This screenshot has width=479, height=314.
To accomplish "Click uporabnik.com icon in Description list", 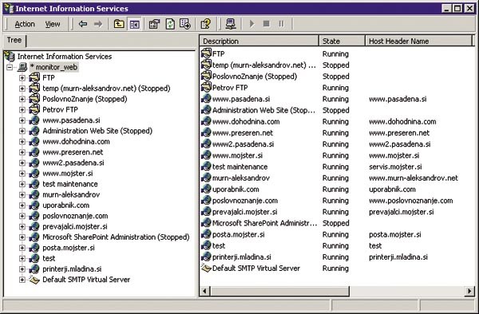I will 206,189.
